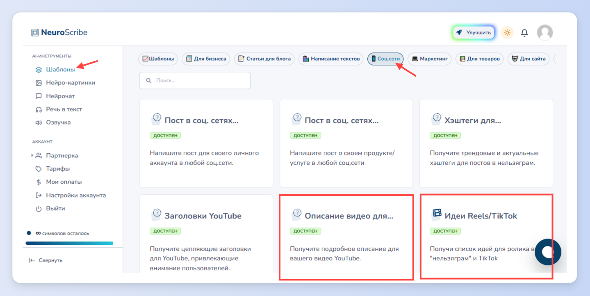Select the Маркетинг category chip
This screenshot has width=590, height=296.
pos(429,59)
